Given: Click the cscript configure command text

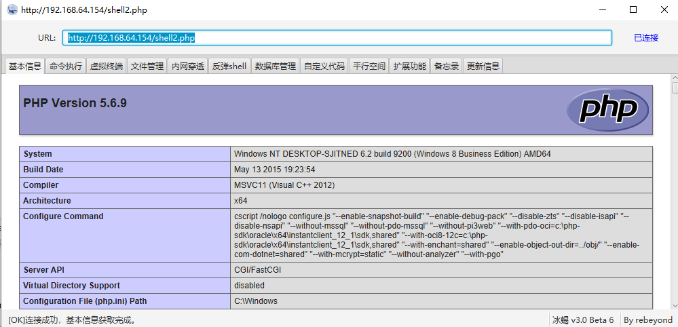Looking at the screenshot, I should click(436, 235).
